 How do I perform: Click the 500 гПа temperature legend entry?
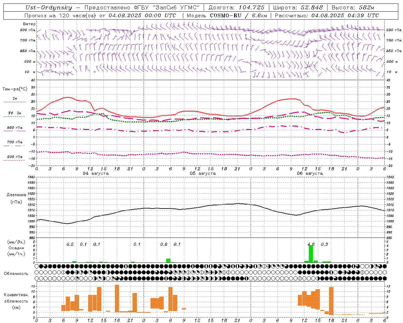pyautogui.click(x=14, y=157)
